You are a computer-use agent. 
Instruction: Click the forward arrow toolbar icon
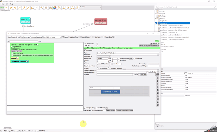(15, 8)
